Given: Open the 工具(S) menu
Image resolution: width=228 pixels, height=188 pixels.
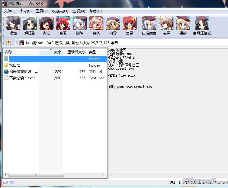Looking at the screenshot, I should click(42, 11).
